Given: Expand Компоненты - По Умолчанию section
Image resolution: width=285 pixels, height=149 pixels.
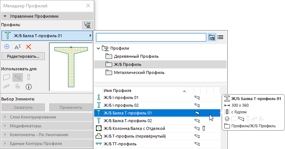Looking at the screenshot, I should pyautogui.click(x=47, y=135).
